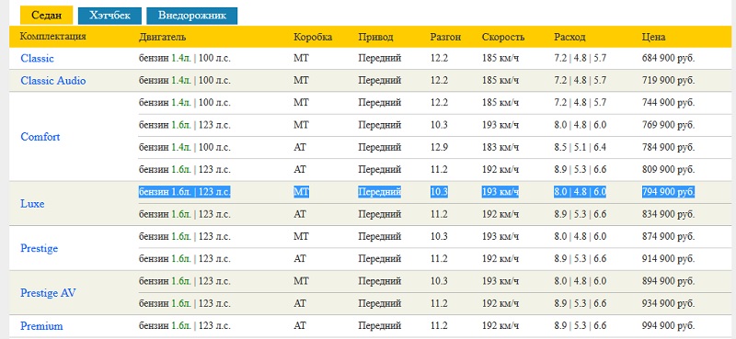736x339 pixels.
Task: Open the Premium trim link
Action: [x=41, y=326]
